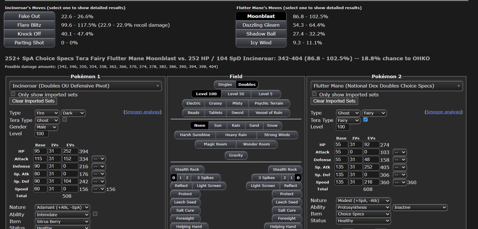478x229 pixels.
Task: Open Smogon analysis link for Incineroar
Action: [143, 112]
